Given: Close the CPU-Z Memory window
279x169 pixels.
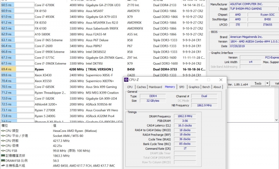Looking at the screenshot, I should (x=221, y=80).
